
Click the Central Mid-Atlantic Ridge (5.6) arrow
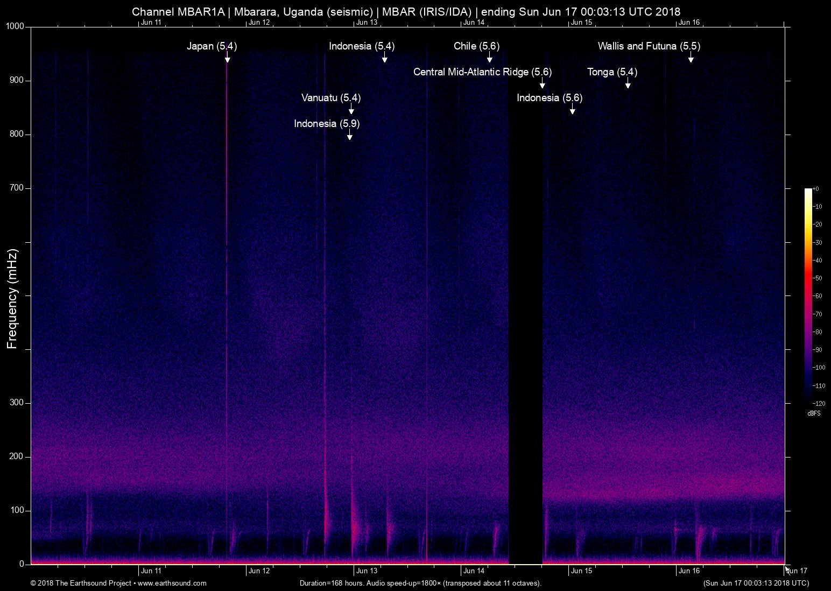coord(543,83)
